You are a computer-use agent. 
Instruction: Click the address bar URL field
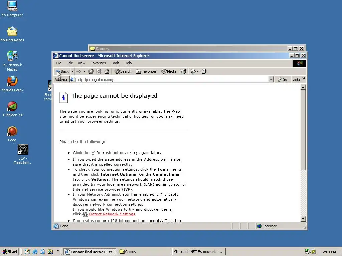pos(169,79)
